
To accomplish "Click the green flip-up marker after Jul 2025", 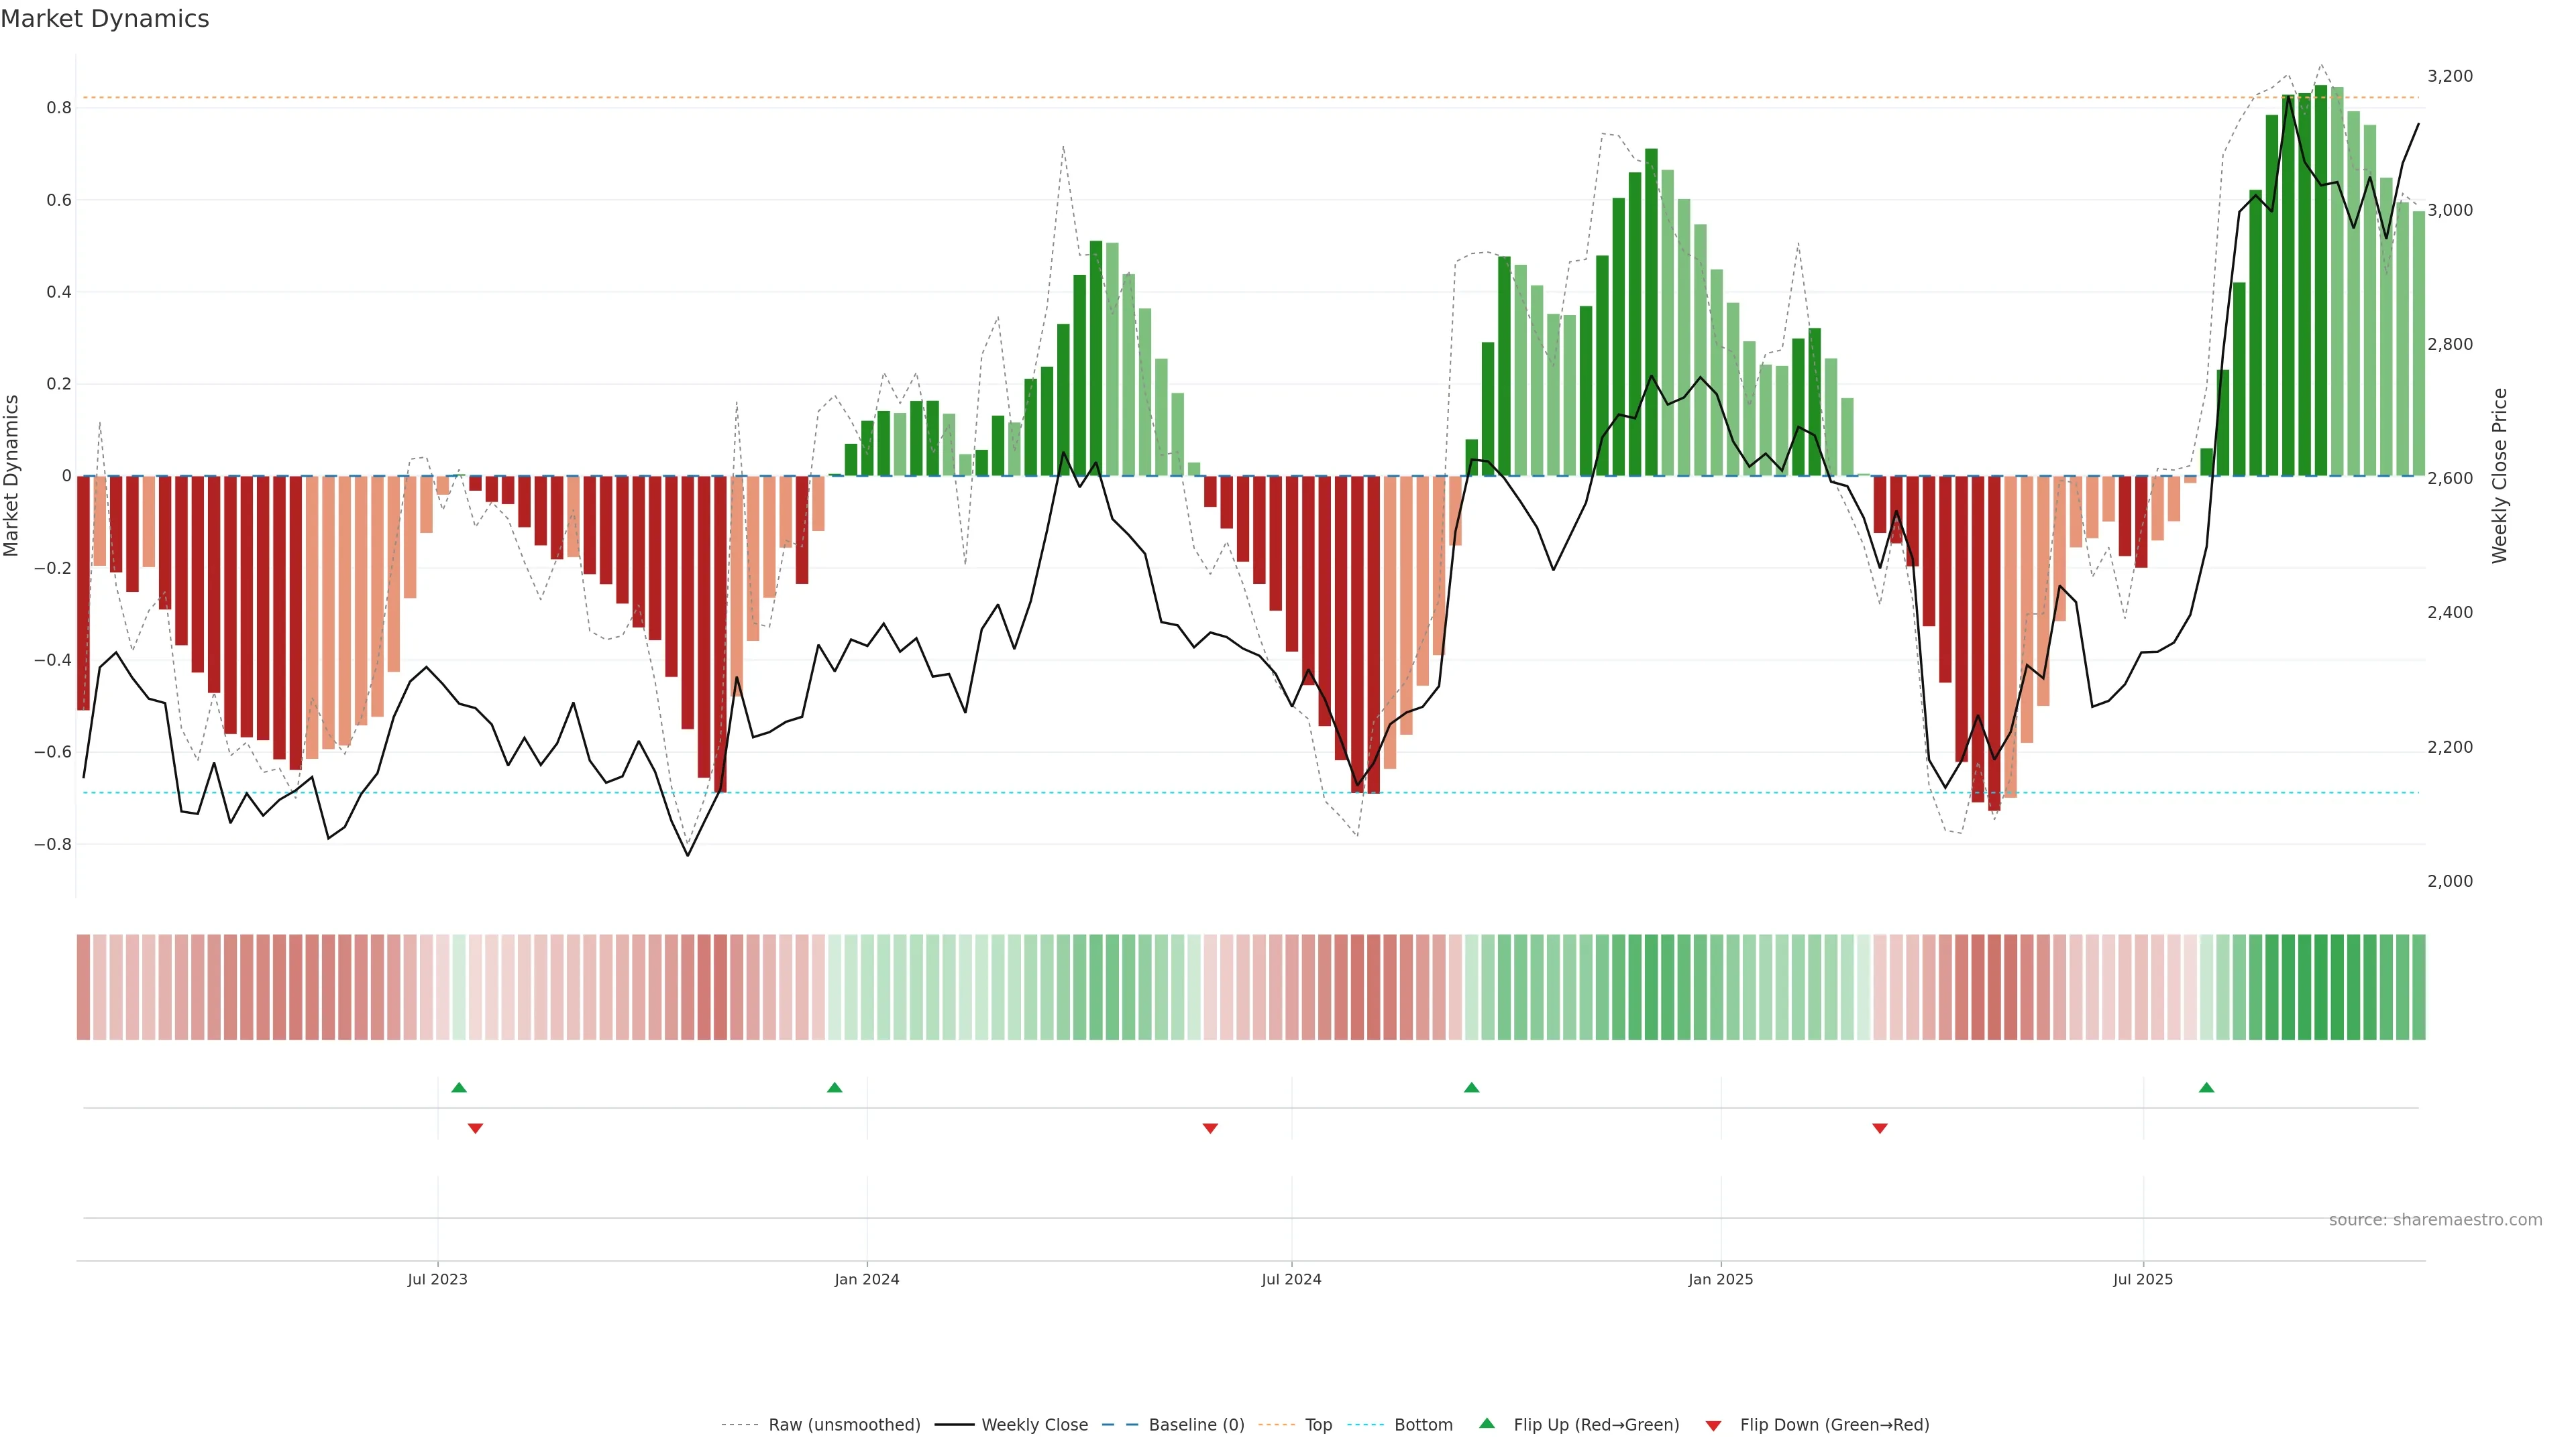I will [x=2206, y=1087].
